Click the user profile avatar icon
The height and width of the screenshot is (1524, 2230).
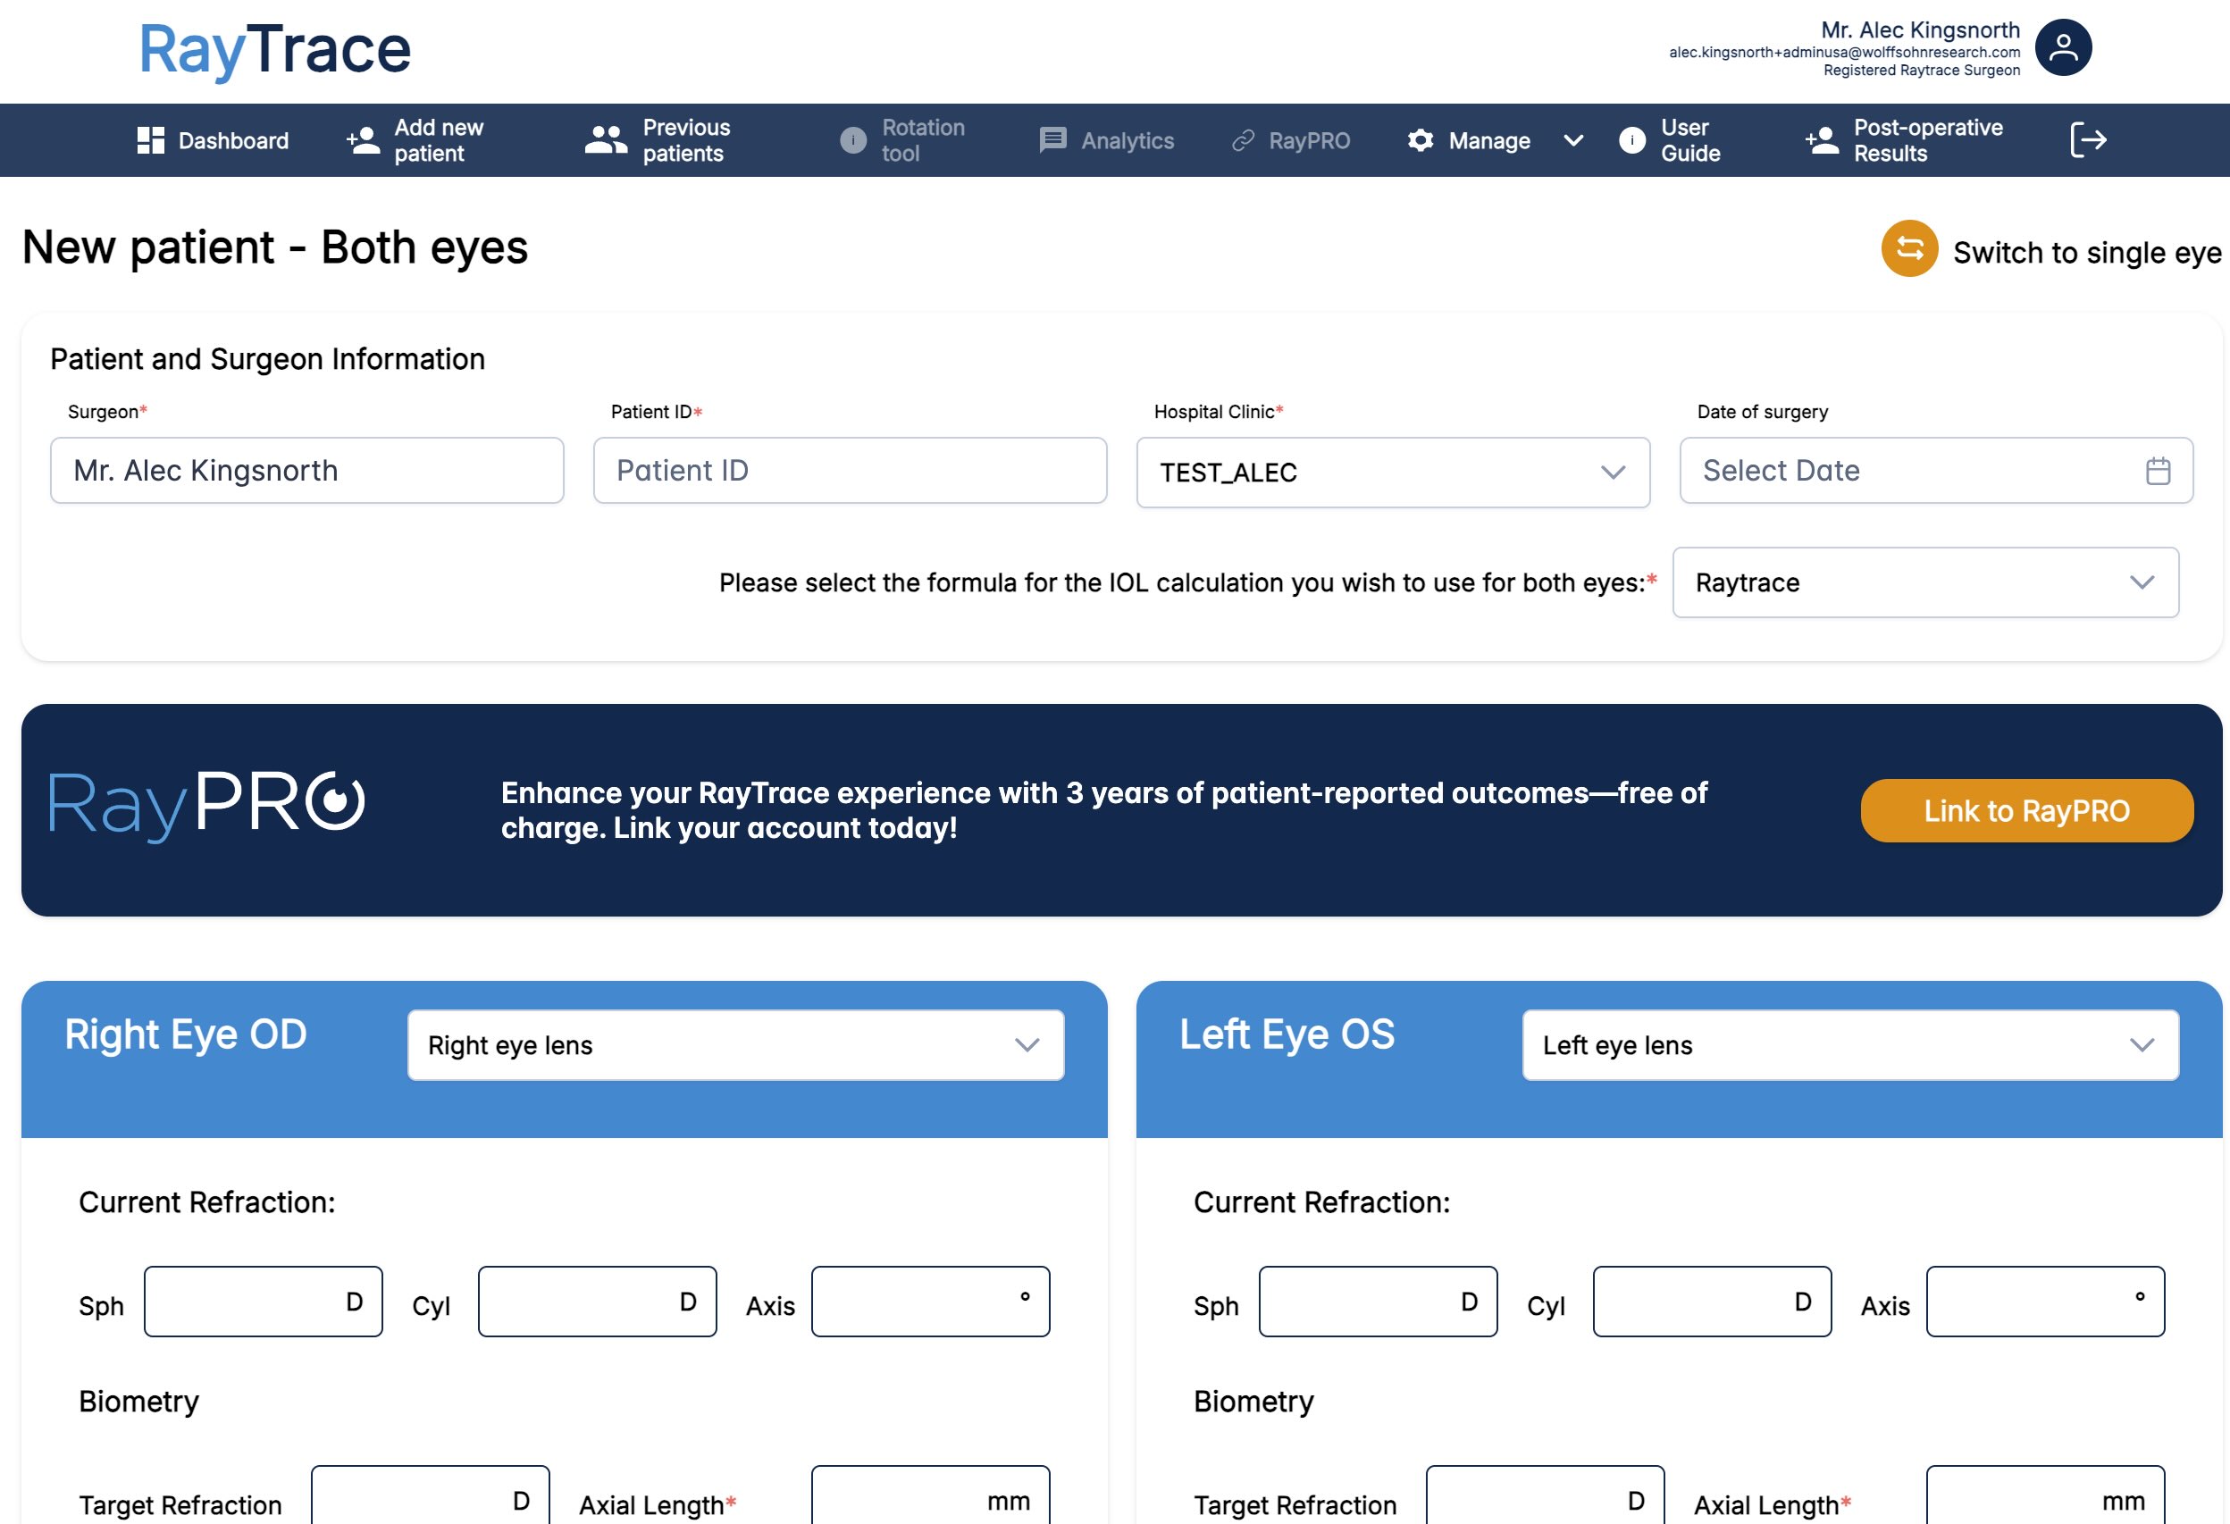coord(2062,47)
